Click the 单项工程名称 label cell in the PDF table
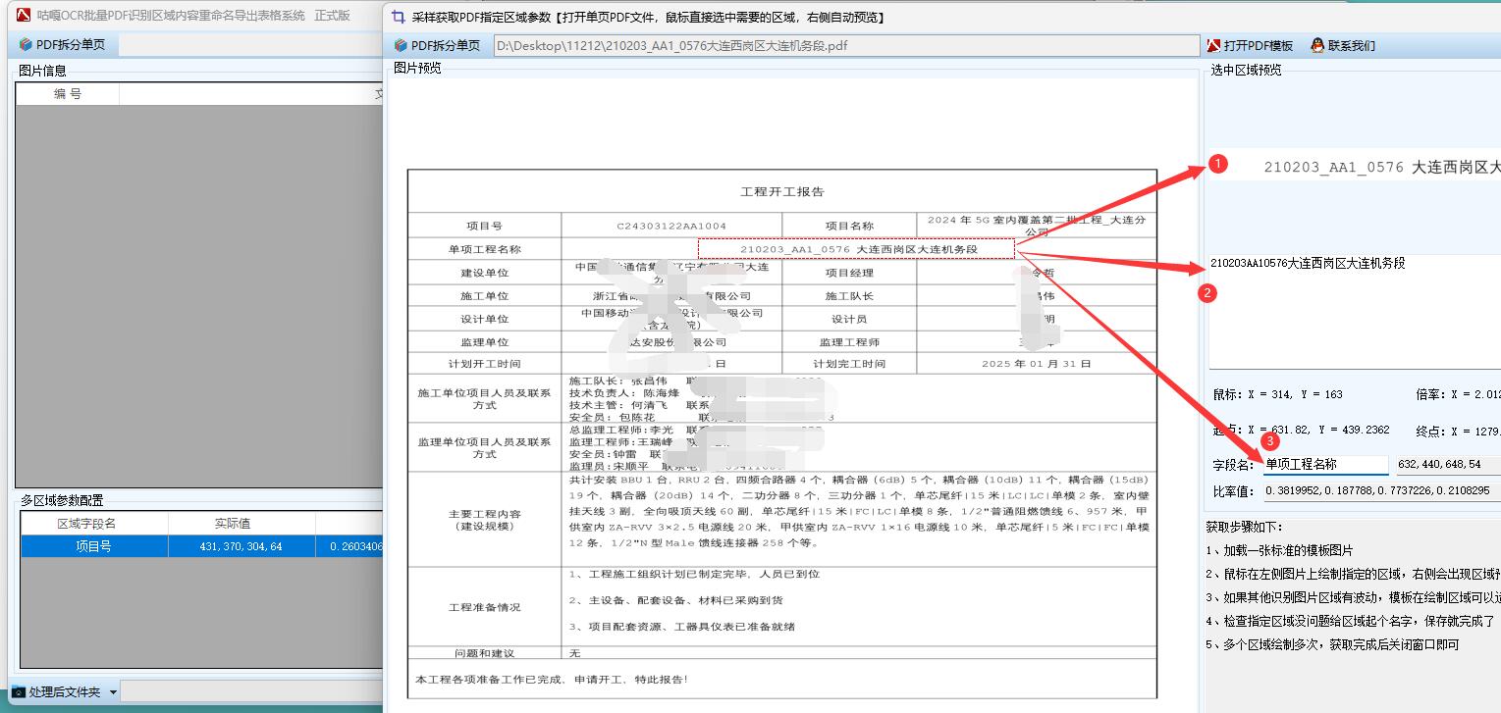This screenshot has height=713, width=1501. tap(484, 249)
